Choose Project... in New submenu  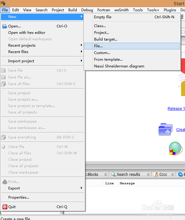pos(132,33)
